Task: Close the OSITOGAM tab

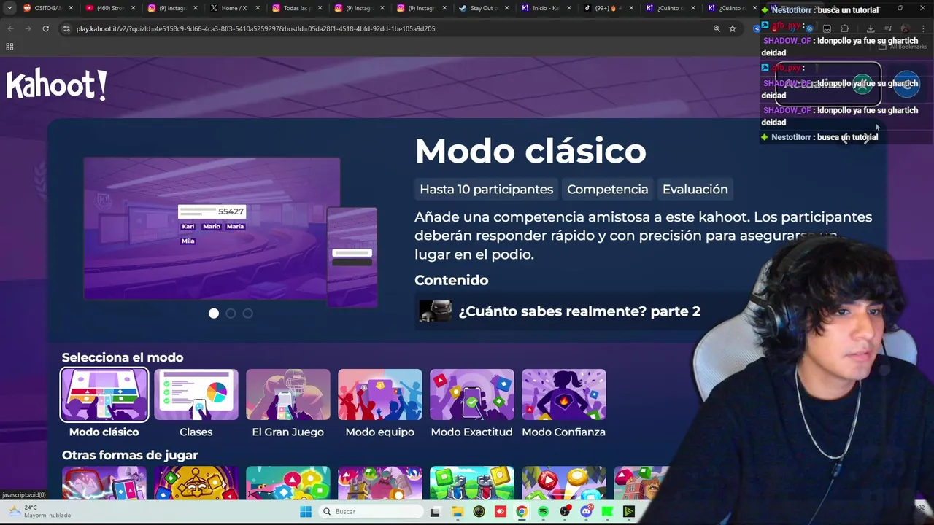Action: click(71, 8)
